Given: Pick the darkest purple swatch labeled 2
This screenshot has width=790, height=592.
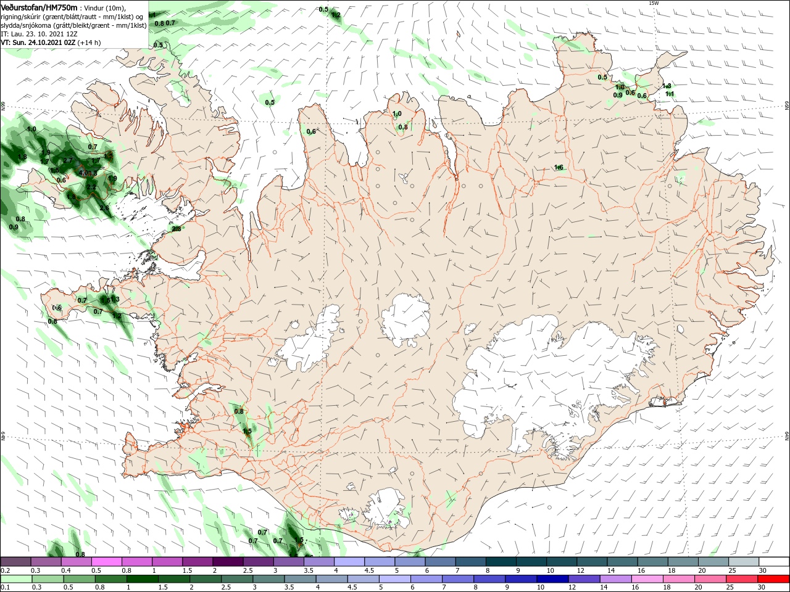Looking at the screenshot, I should point(228,562).
